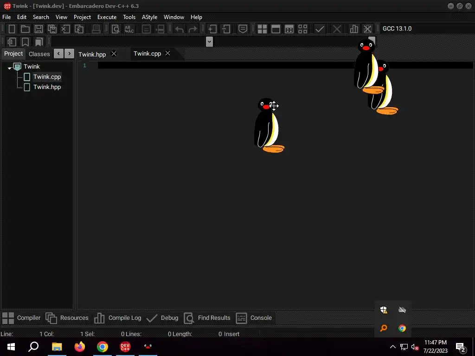Screen dimensions: 475x356
Task: Open the class browser dropdown in toolbar
Action: pyautogui.click(x=209, y=42)
